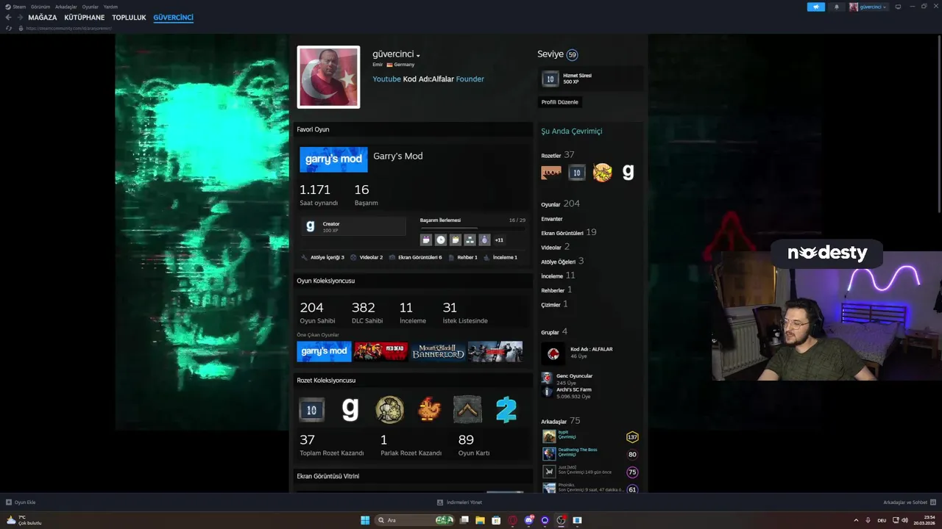Click the level 59 badge circle
Viewport: 942px width, 529px height.
tap(572, 54)
